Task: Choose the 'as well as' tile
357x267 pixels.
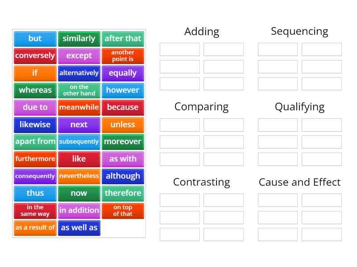Action: point(79,228)
